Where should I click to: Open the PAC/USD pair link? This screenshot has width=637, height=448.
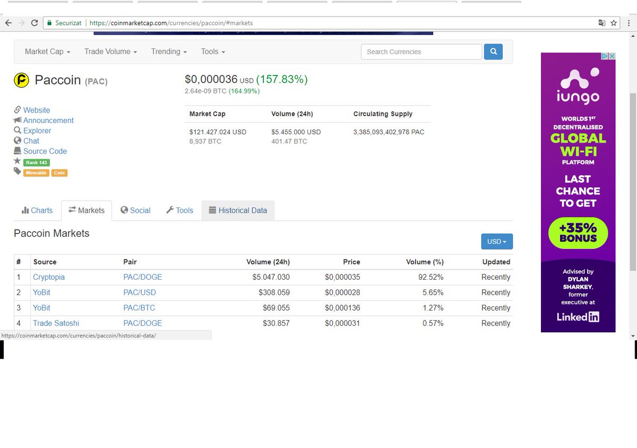140,292
